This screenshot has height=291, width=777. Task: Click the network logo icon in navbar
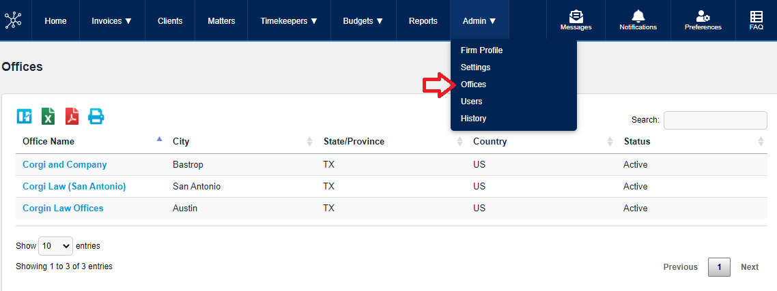click(x=13, y=20)
